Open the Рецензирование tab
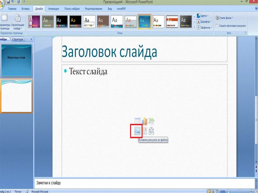Viewport: 258px width, 193px height. [94, 9]
